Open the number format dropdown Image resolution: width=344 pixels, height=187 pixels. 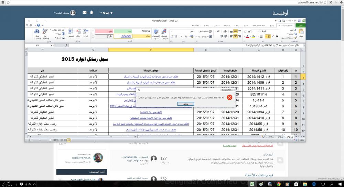point(171,31)
